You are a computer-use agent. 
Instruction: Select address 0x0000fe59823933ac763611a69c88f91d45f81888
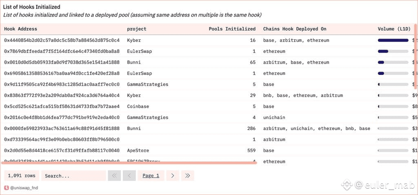(62, 129)
